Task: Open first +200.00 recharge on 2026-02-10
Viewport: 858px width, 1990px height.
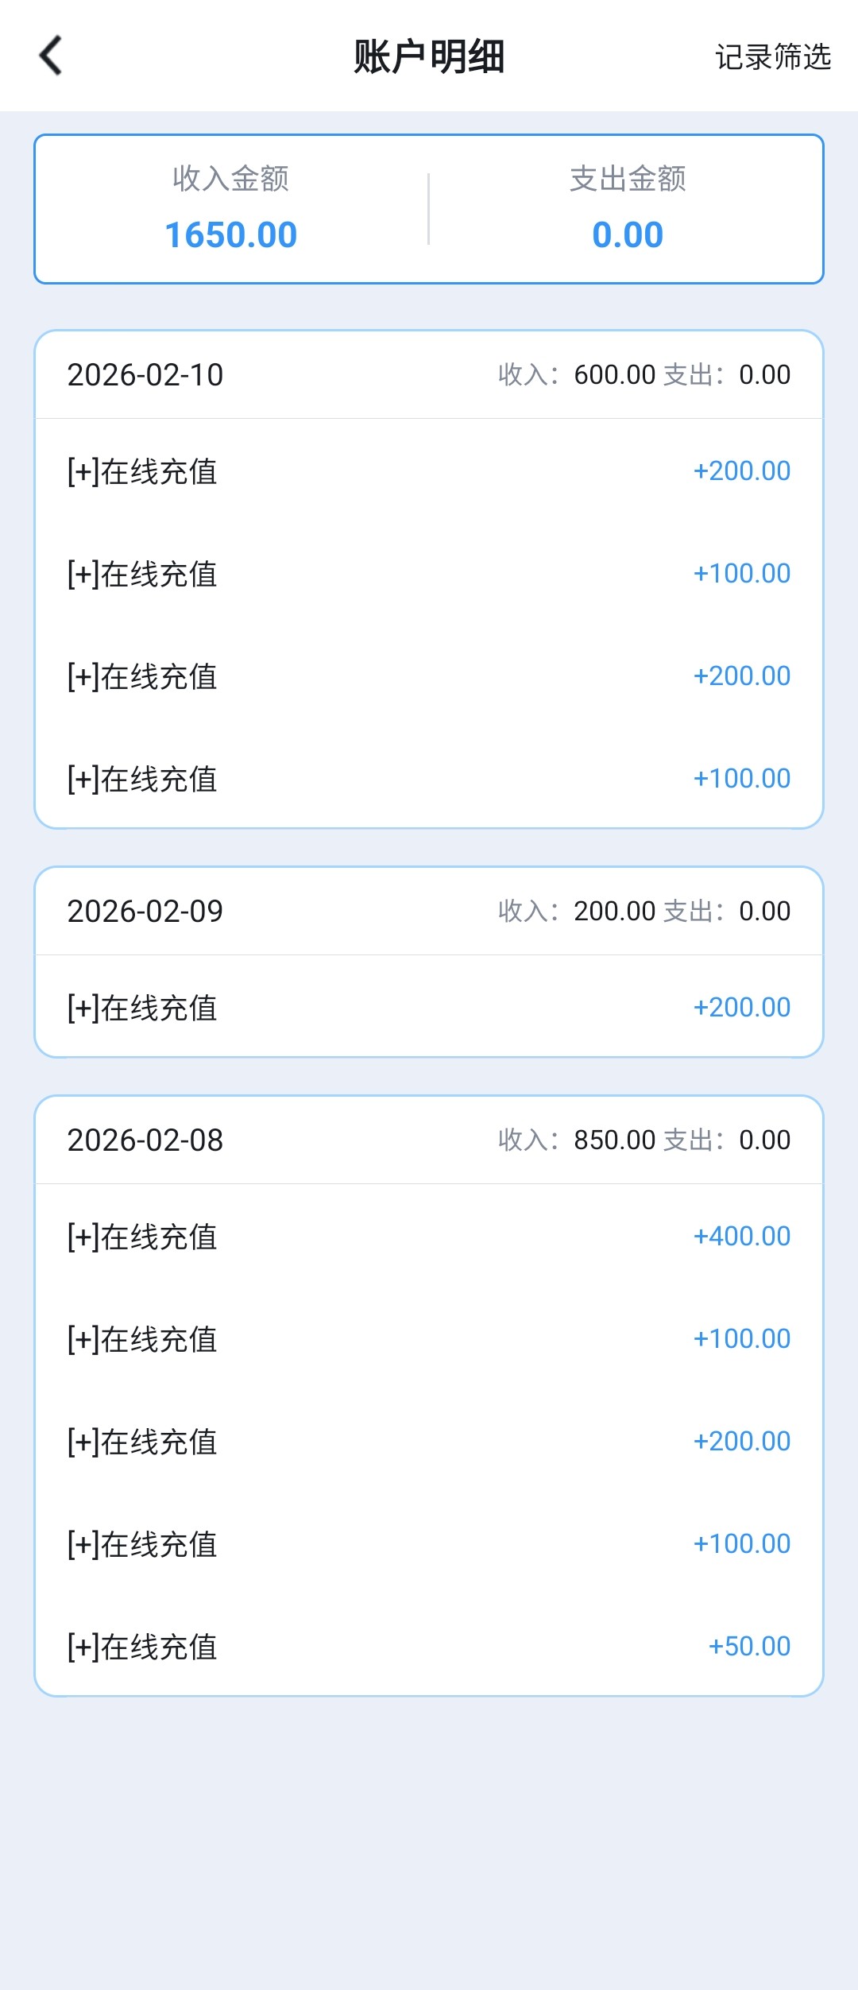Action: tap(429, 471)
